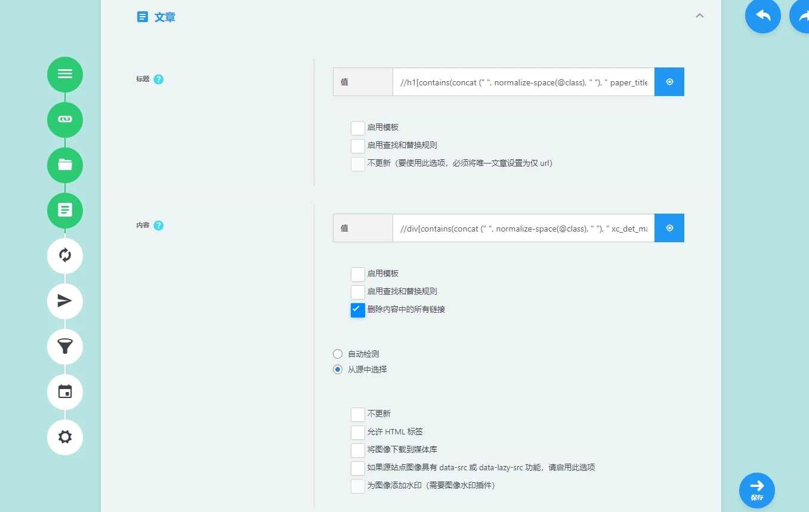
Task: Click the 标题 XPath value input field
Action: point(523,82)
